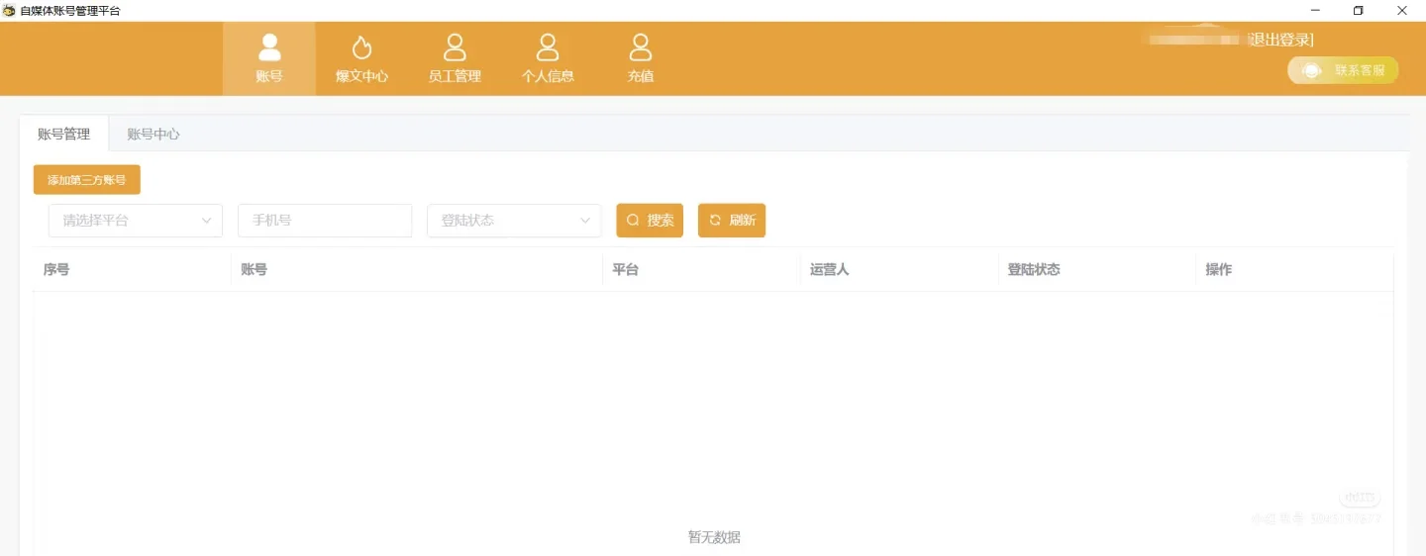
Task: Open the 个人信息 person icon
Action: [548, 46]
